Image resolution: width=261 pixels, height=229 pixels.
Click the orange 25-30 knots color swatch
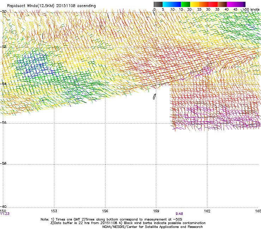tap(204, 4)
